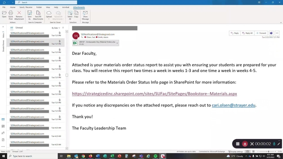283x159 pixels.
Task: Click the Show Message envelope icon
Action: (x=85, y=13)
